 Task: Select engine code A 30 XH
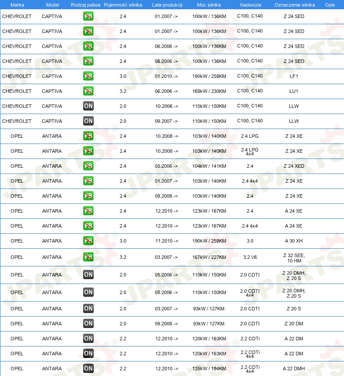[x=294, y=241]
